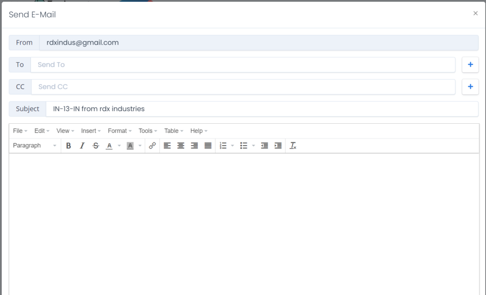The height and width of the screenshot is (295, 486).
Task: Click the Subject field with IN-13-IN text
Action: coord(262,109)
